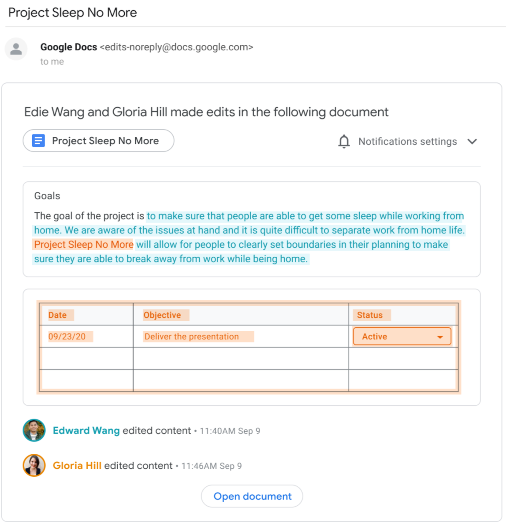The width and height of the screenshot is (506, 526).
Task: Select the 09/23/20 date cell
Action: [x=86, y=337]
